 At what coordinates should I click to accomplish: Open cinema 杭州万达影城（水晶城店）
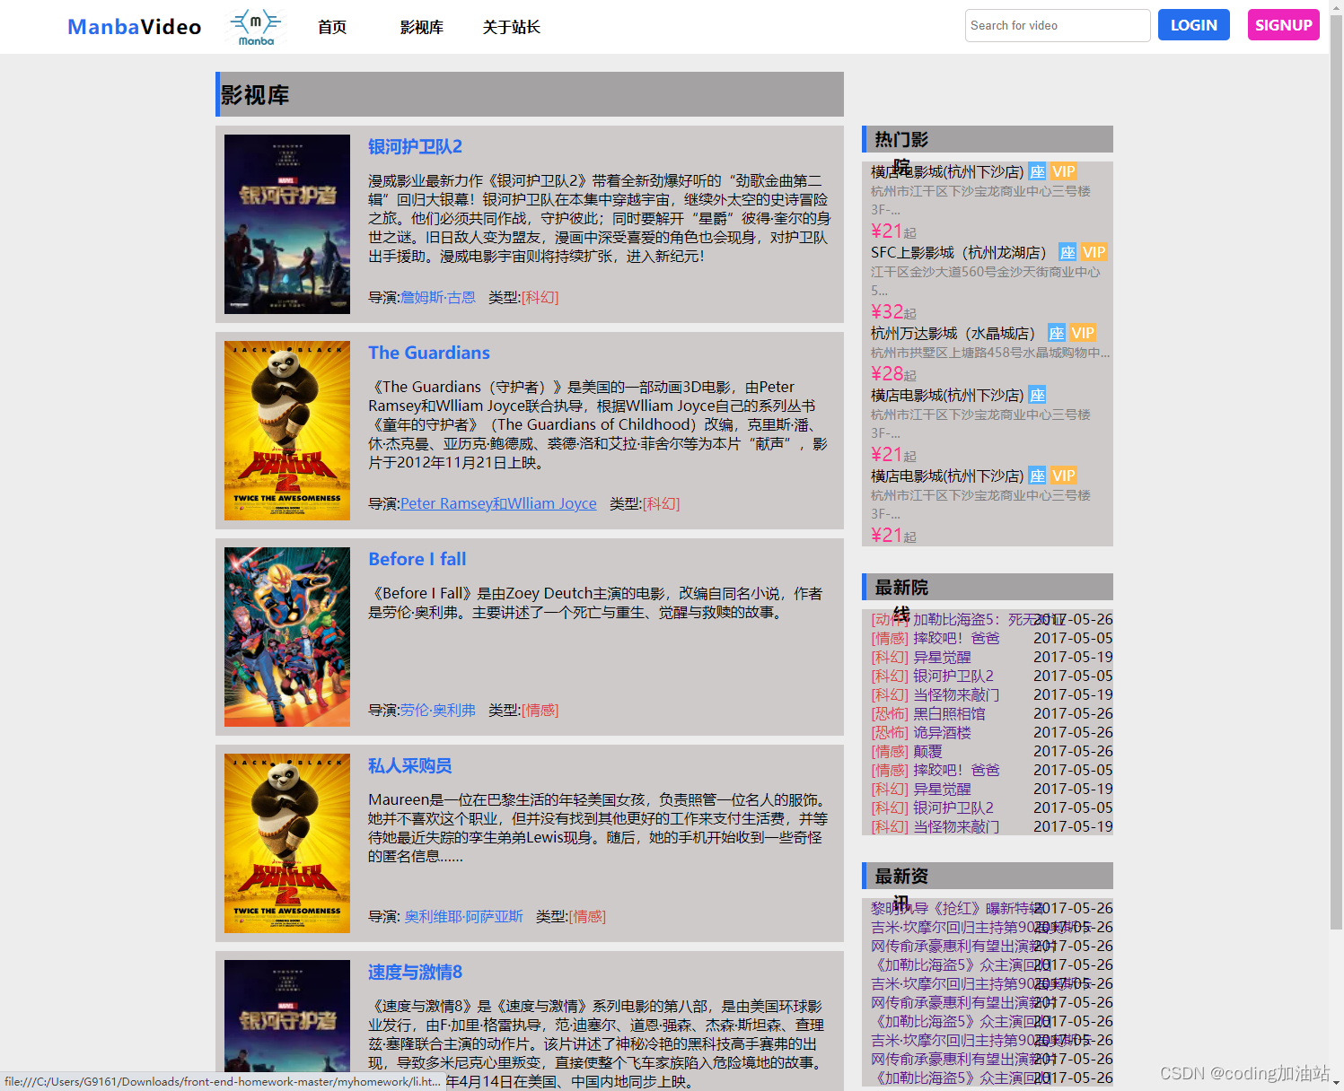point(956,333)
